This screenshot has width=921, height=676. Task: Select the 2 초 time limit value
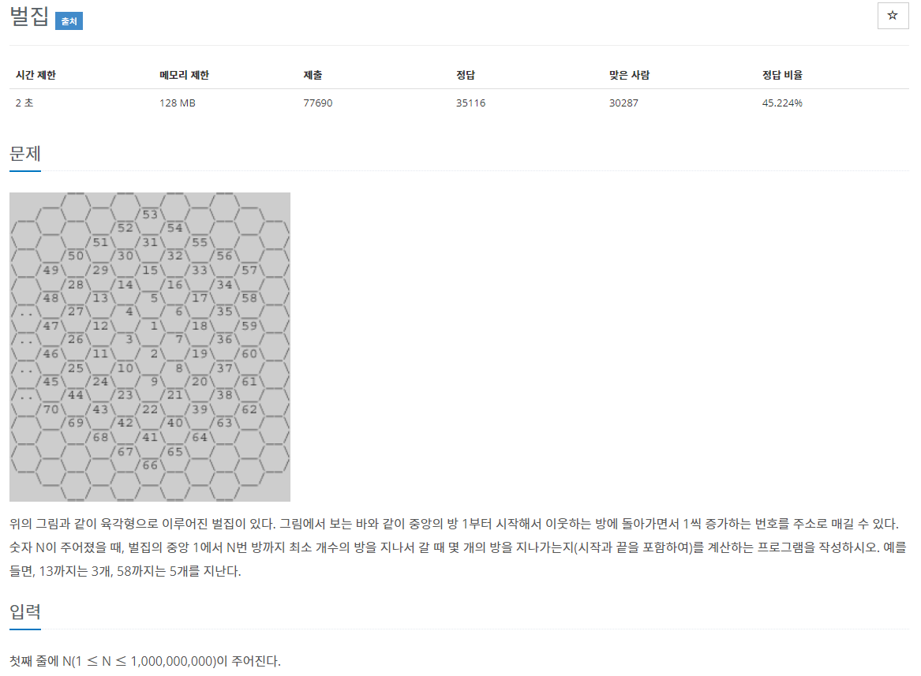tap(24, 103)
